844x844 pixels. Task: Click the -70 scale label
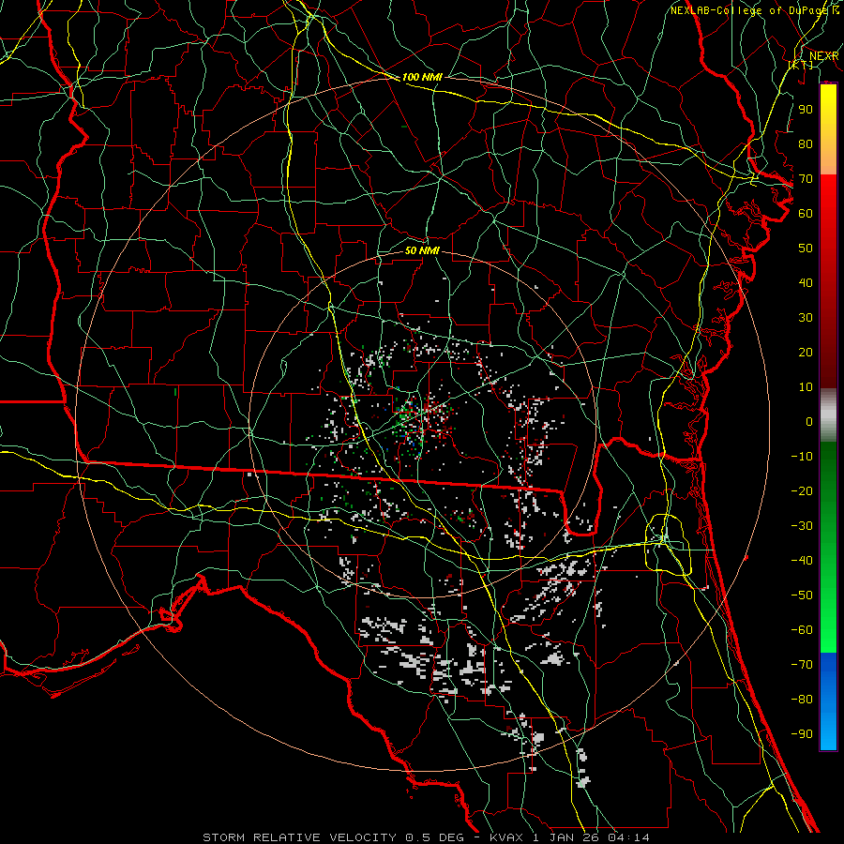[802, 665]
